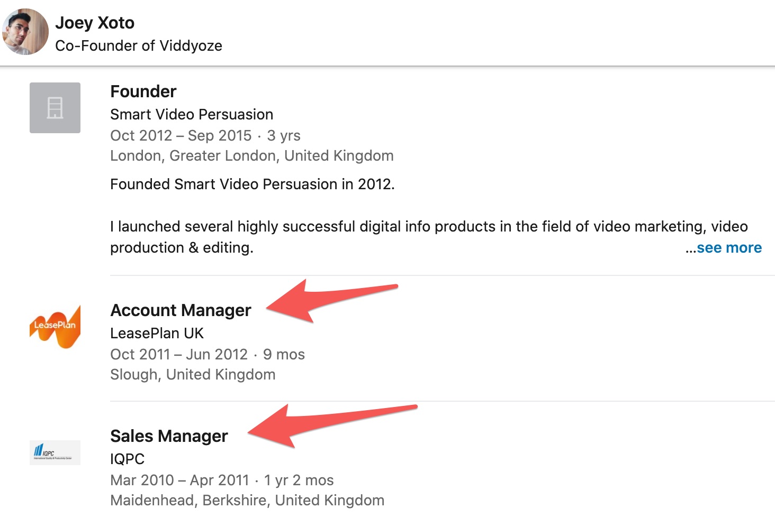This screenshot has height=518, width=775.
Task: Select the Founder job title
Action: (143, 91)
